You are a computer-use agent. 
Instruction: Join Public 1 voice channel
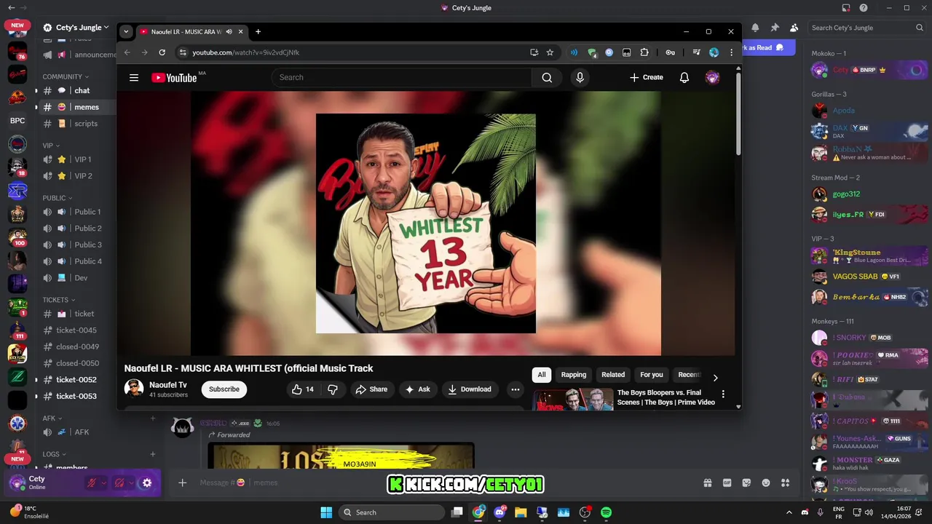(77, 212)
